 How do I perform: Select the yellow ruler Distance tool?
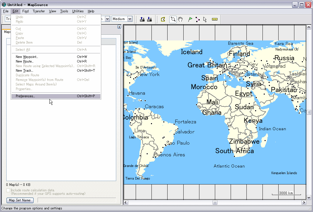pos(215,19)
